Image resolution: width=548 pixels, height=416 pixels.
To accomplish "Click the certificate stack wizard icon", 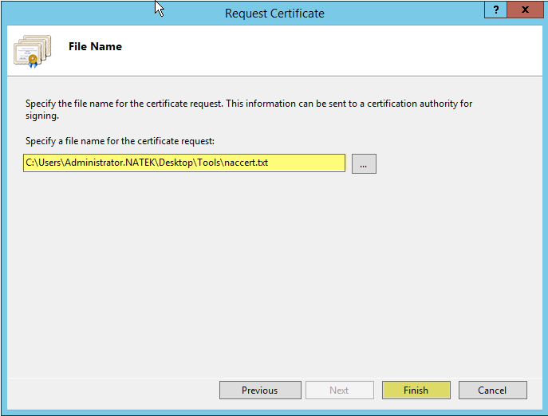I will (x=33, y=51).
